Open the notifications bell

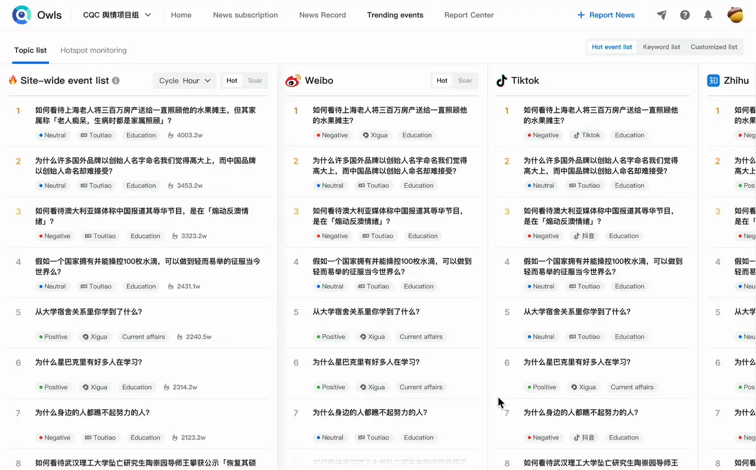coord(708,15)
